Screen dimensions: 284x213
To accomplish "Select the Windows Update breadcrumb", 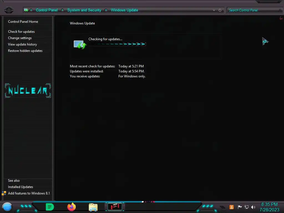I will pos(125,10).
